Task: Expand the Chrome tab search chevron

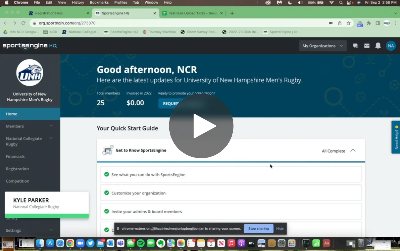Action: (396, 13)
